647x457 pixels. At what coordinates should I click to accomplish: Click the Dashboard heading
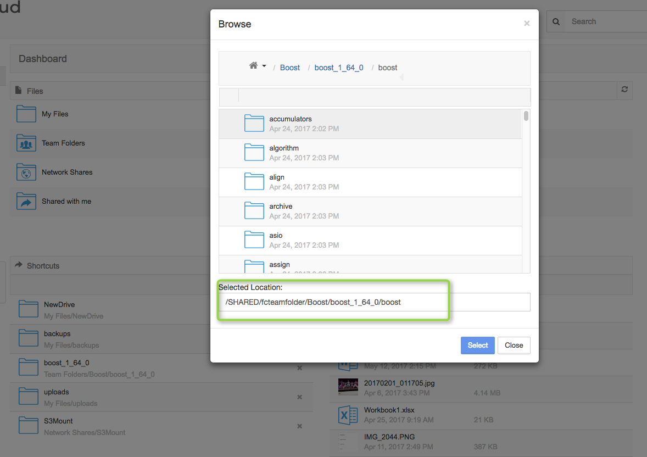pos(42,59)
